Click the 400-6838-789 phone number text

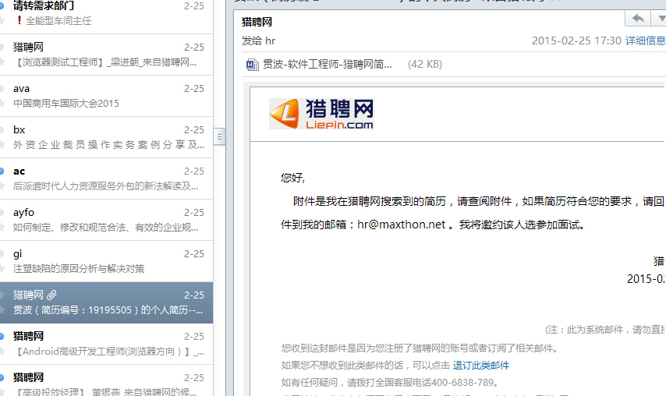(462, 383)
